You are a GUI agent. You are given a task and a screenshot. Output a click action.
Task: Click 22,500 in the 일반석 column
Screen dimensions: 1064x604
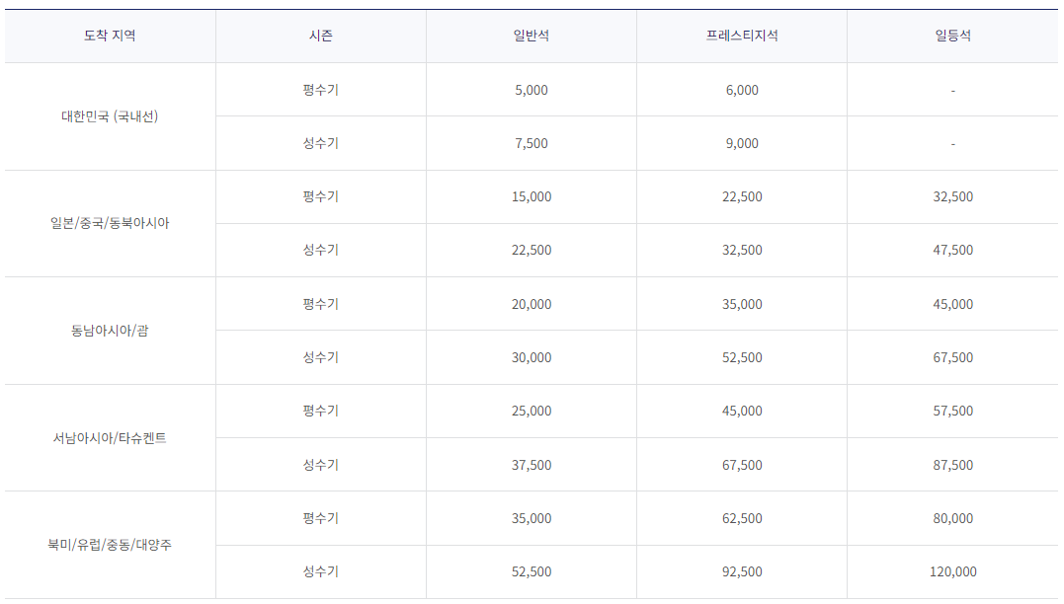(x=532, y=250)
